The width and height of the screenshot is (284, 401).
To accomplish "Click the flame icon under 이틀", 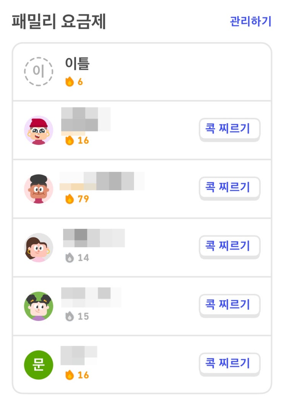I will pos(69,82).
